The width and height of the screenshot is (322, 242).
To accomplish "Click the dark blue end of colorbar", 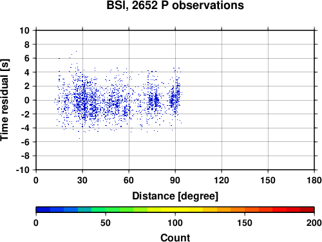I will [43, 210].
